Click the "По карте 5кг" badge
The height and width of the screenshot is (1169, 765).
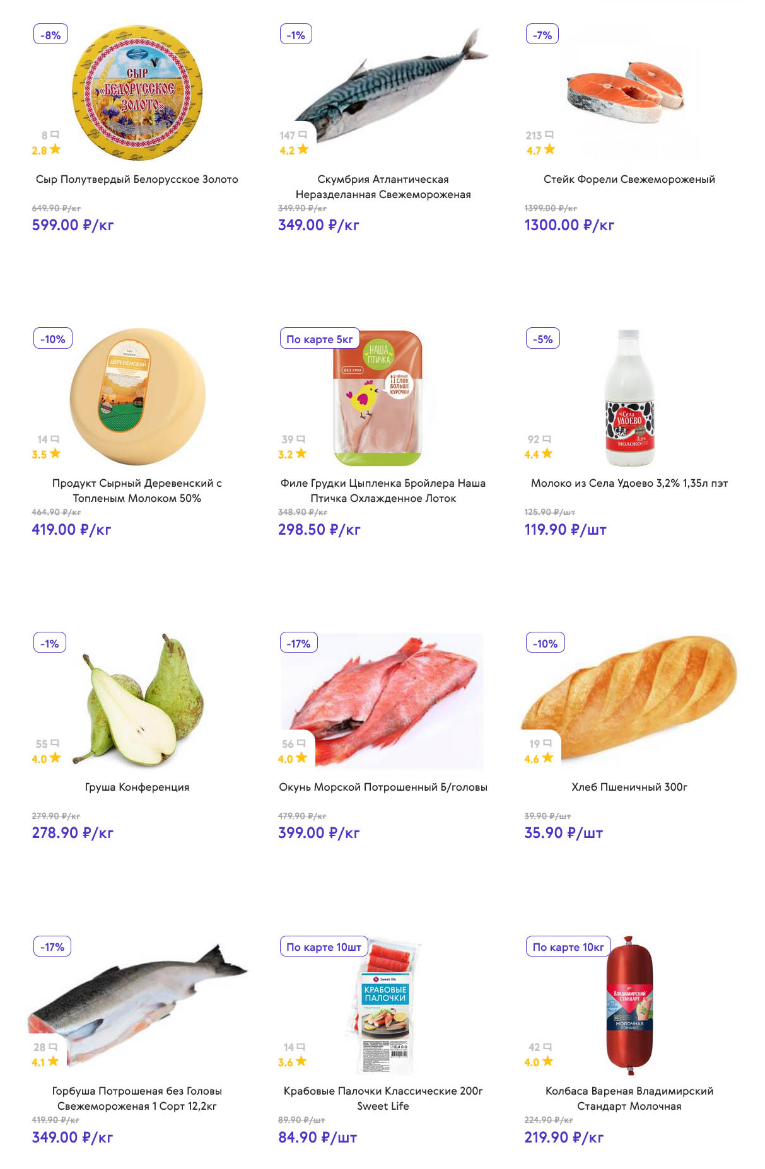click(319, 339)
